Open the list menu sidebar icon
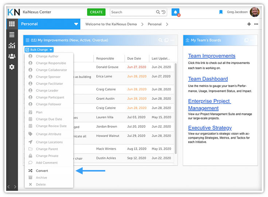This screenshot has width=268, height=197. (x=12, y=35)
